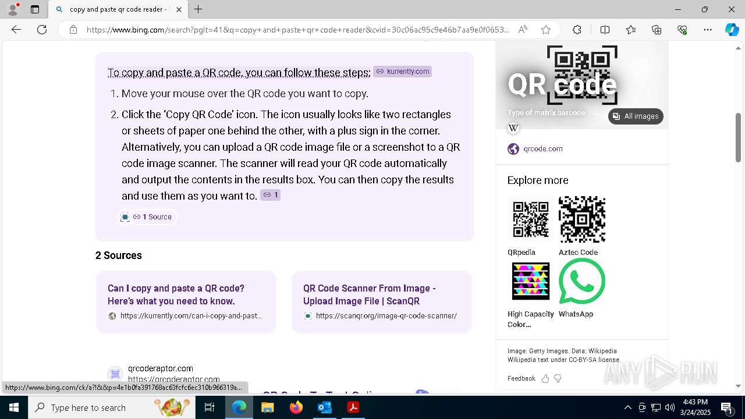Open Task View on taskbar
The height and width of the screenshot is (419, 745).
pos(210,407)
